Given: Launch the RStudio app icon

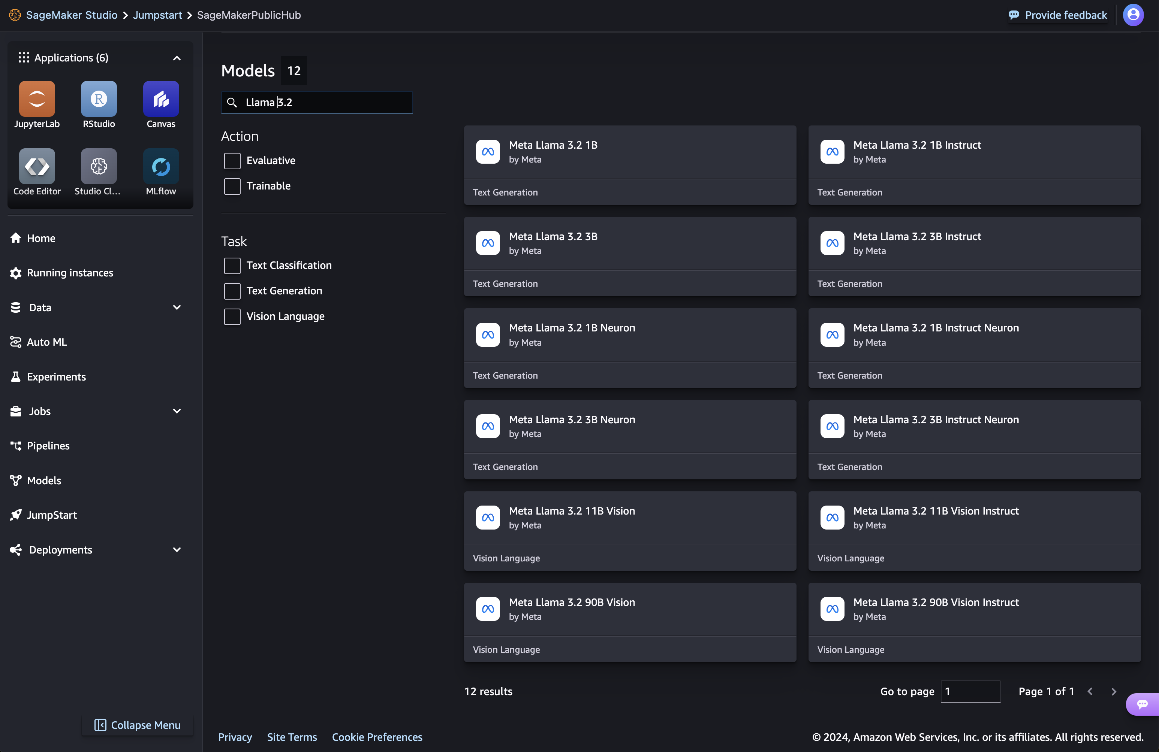Looking at the screenshot, I should click(99, 99).
